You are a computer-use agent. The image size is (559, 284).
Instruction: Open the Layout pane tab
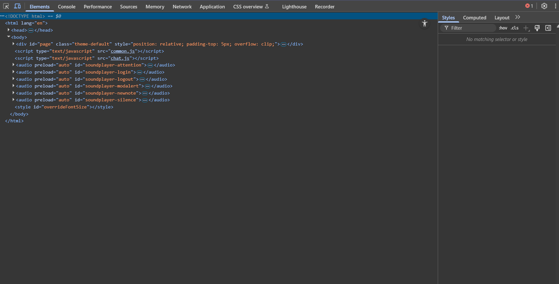point(502,18)
